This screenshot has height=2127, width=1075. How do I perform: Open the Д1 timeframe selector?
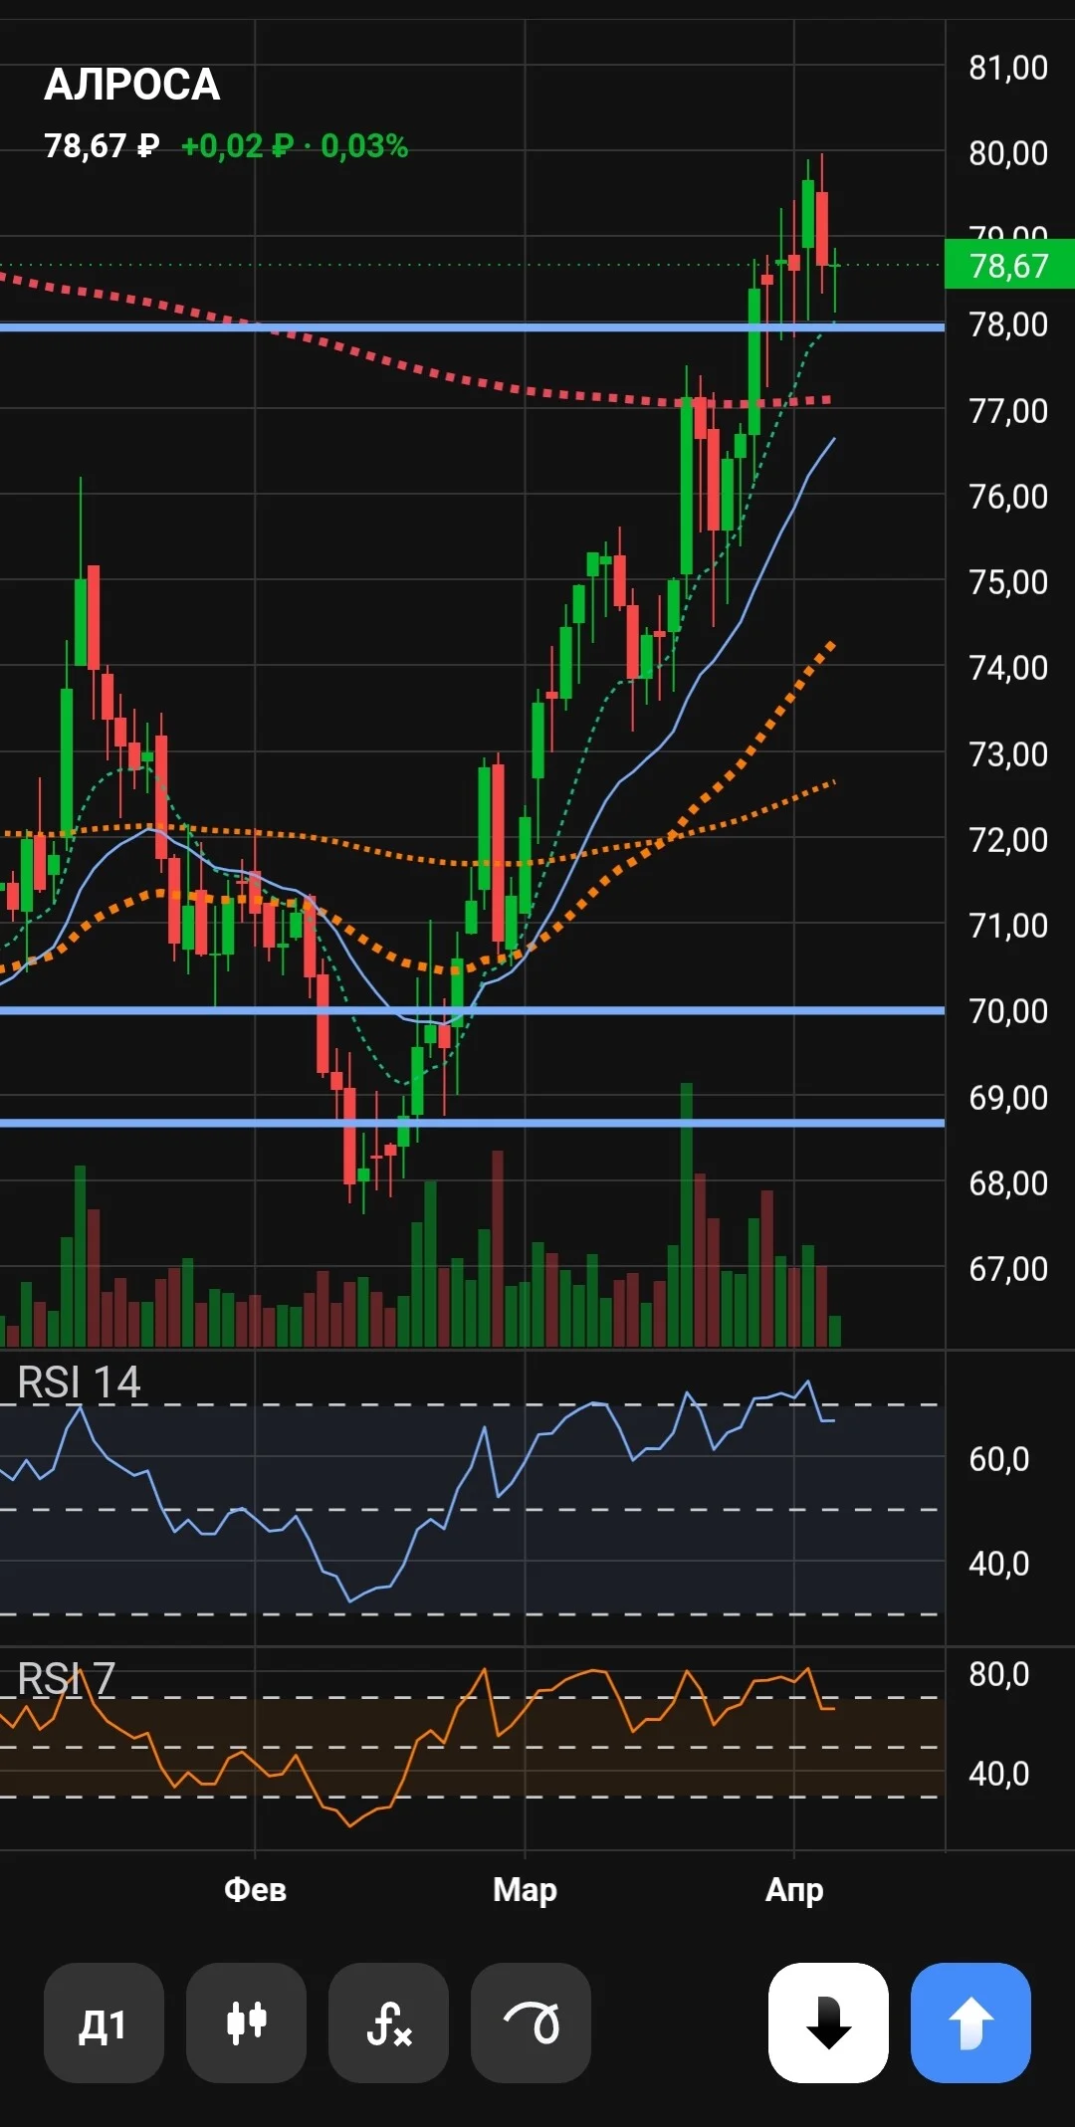[x=104, y=2022]
